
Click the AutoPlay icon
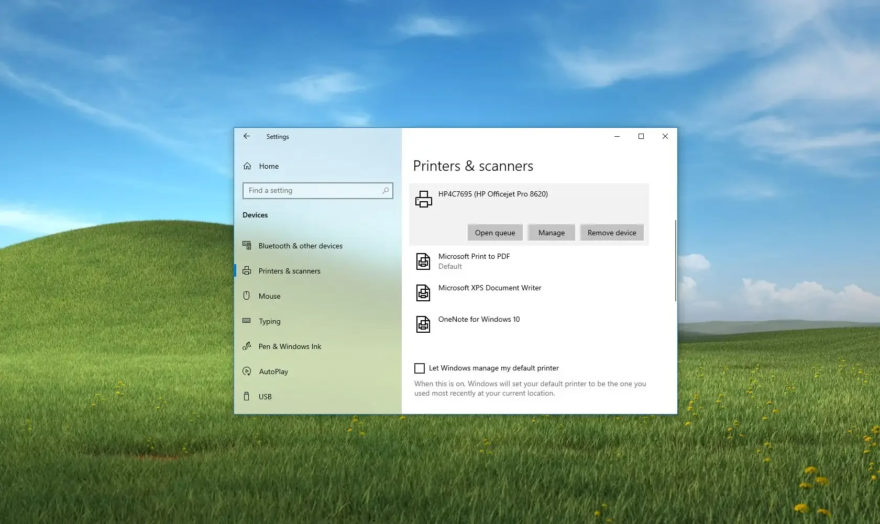click(247, 371)
